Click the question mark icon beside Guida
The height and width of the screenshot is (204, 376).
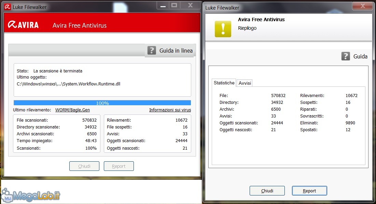coord(346,56)
